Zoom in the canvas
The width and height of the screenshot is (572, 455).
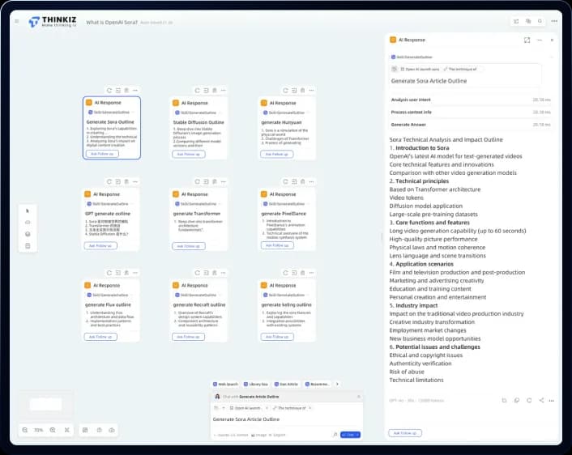coord(53,430)
